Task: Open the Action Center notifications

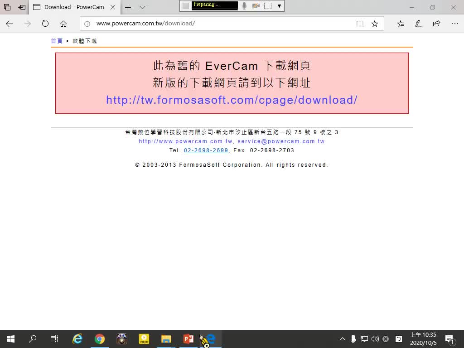Action: pos(449,339)
